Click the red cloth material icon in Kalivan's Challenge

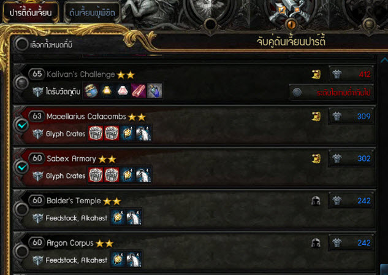point(139,91)
